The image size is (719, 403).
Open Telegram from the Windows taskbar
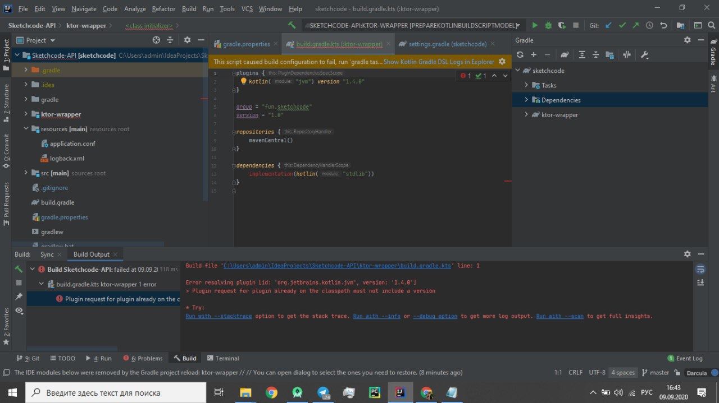(x=323, y=392)
